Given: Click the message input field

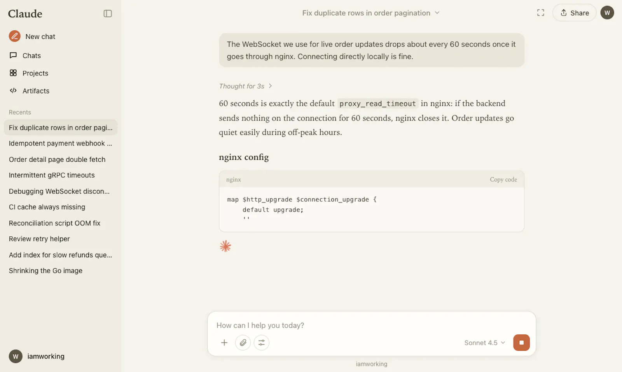Looking at the screenshot, I should point(372,325).
